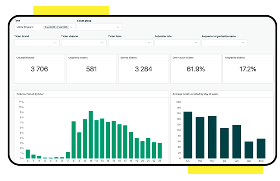Click the Reopened tickets 17.2% card
Screen dimensions: 280x181
point(247,69)
